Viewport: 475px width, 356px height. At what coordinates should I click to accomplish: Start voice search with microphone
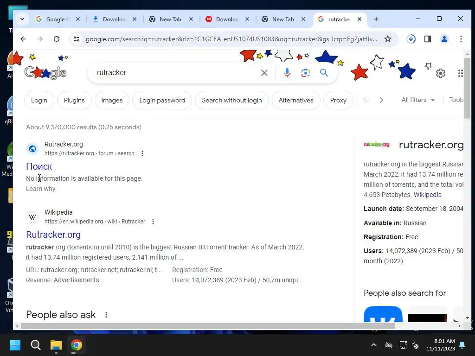(x=287, y=73)
